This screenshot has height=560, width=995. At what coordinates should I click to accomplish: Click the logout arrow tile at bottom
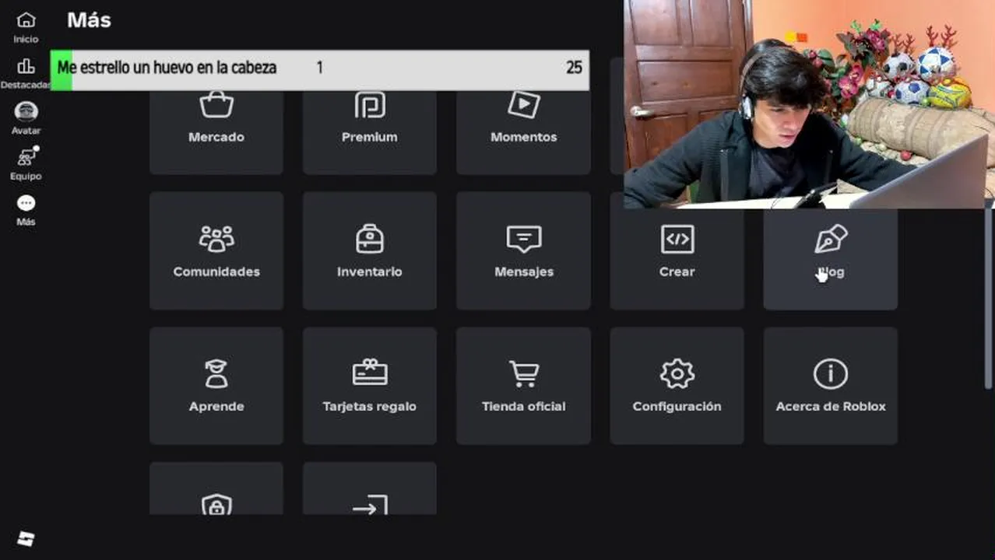[369, 488]
